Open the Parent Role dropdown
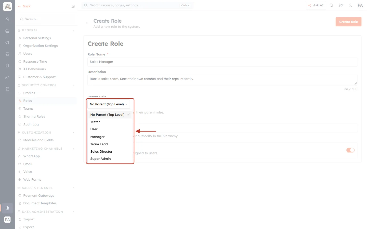Screen dimensions: 367x229 (x=109, y=104)
